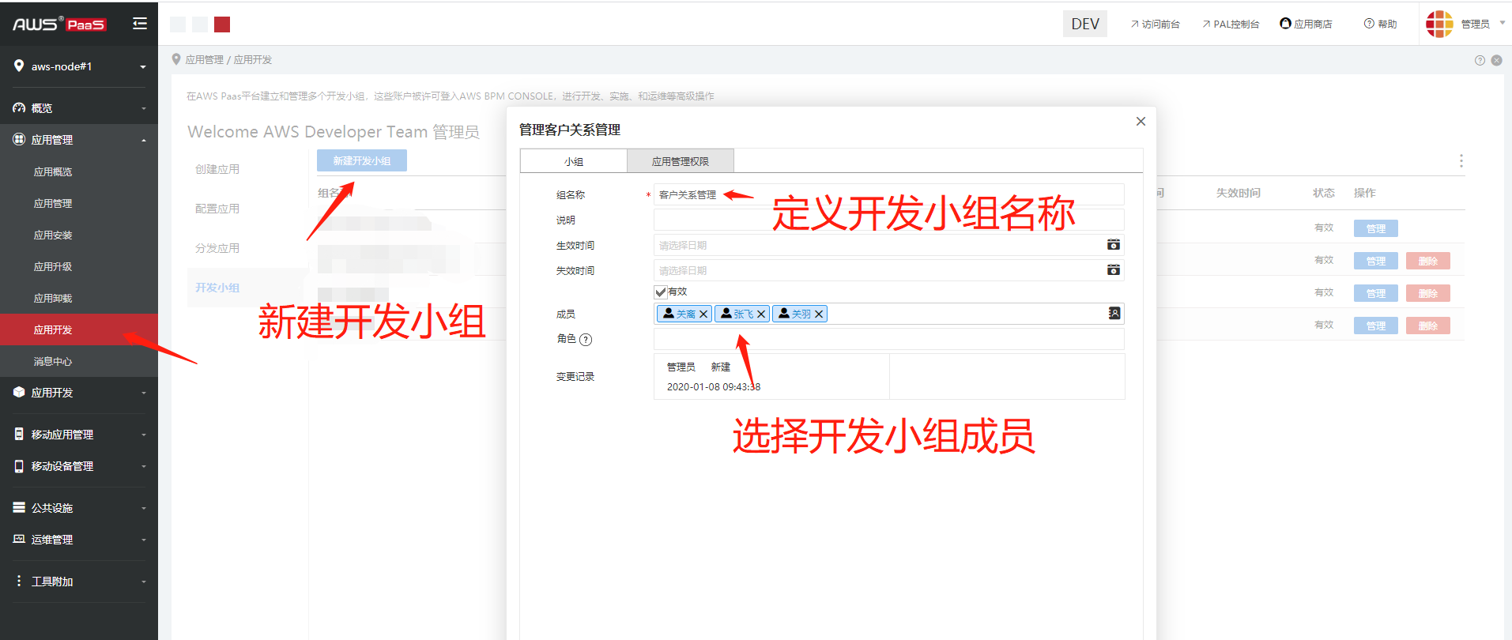1512x640 pixels.
Task: Click the 新建开发小组 button
Action: pos(362,160)
